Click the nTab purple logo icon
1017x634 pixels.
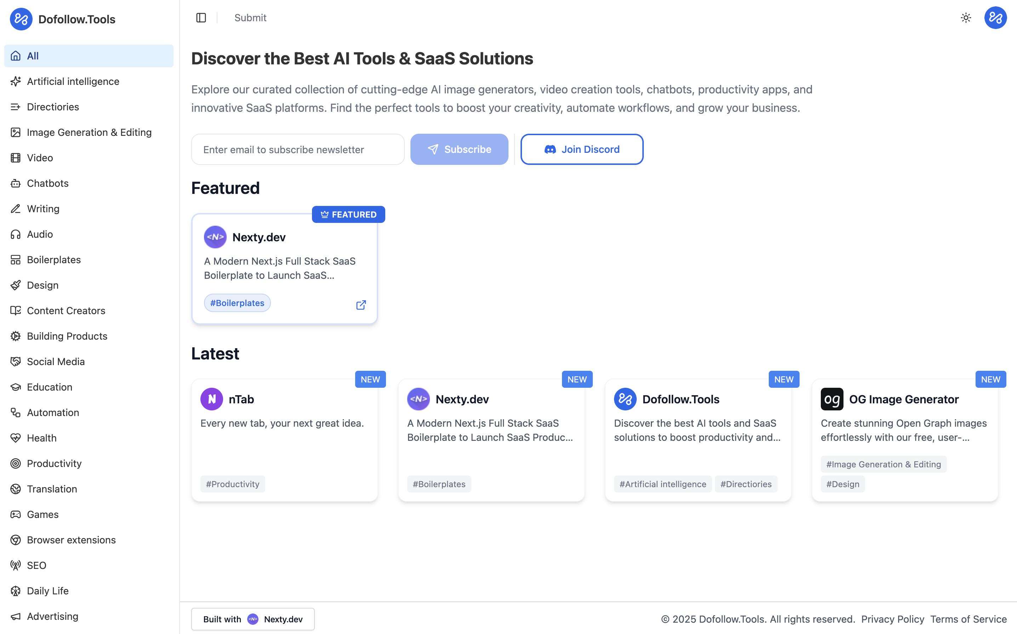[x=211, y=399]
